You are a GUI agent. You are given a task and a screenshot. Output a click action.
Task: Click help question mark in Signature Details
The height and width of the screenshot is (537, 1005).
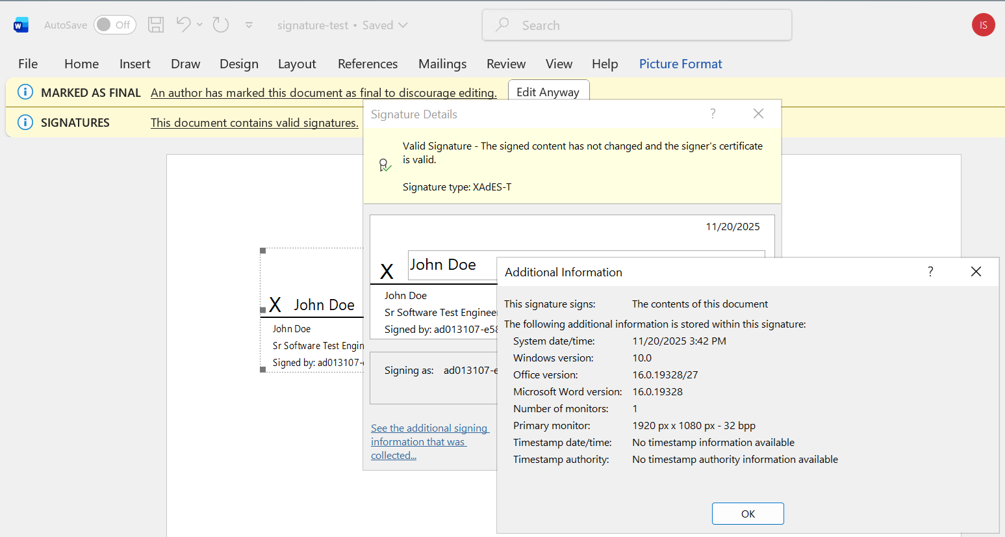(x=713, y=114)
